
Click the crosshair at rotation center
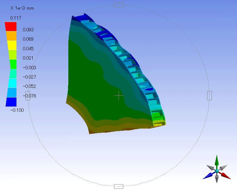point(119,96)
